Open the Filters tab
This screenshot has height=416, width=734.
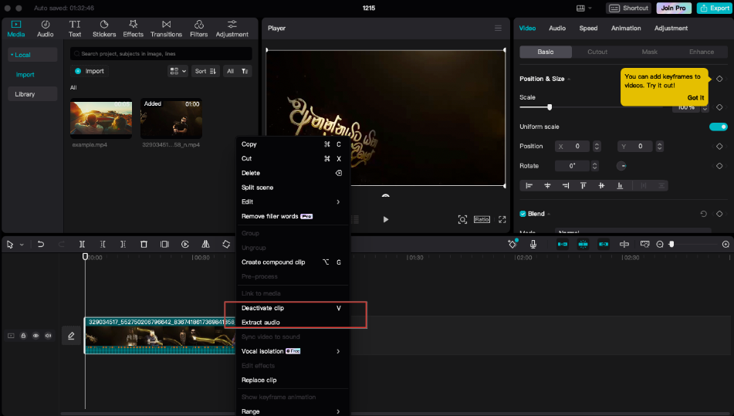pyautogui.click(x=199, y=29)
